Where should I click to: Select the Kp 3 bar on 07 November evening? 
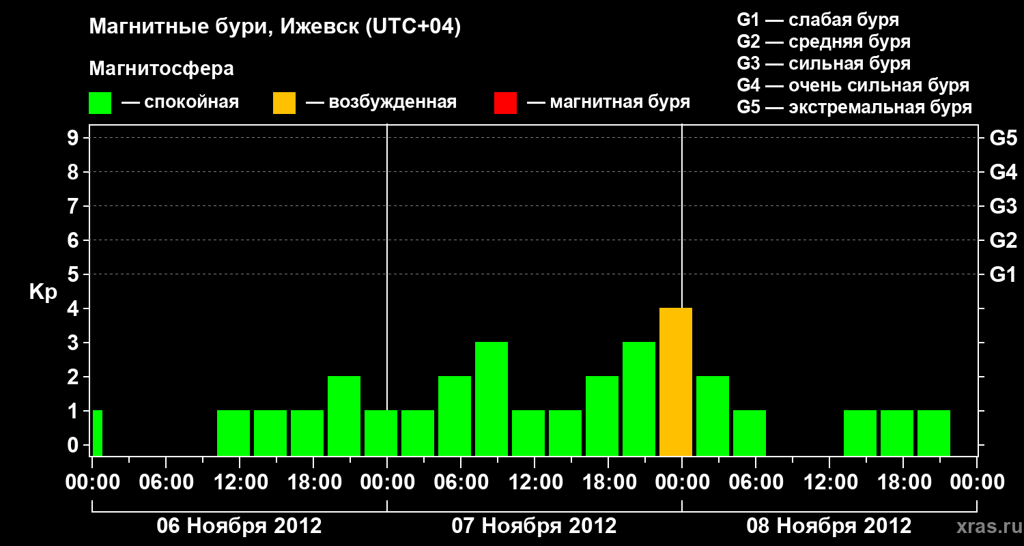639,399
